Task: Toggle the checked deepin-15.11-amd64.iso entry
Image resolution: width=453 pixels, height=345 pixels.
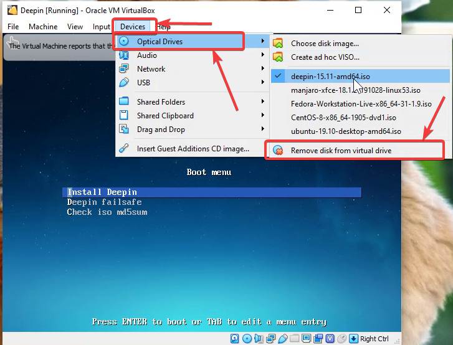Action: (x=360, y=76)
